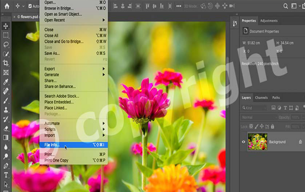This screenshot has width=305, height=192.
Task: Select the Blur tool
Action: pyautogui.click(x=6, y=147)
